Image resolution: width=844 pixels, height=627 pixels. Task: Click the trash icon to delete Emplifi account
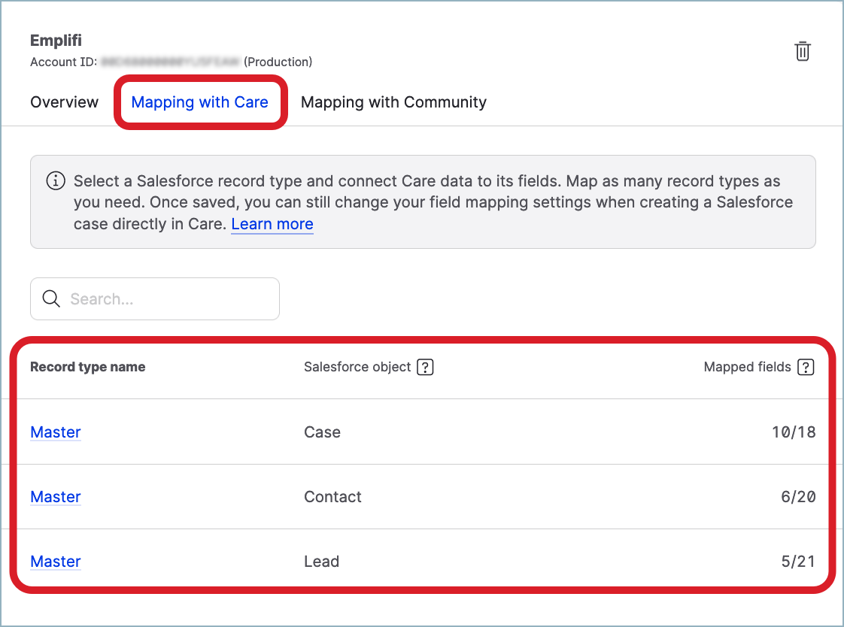tap(803, 52)
